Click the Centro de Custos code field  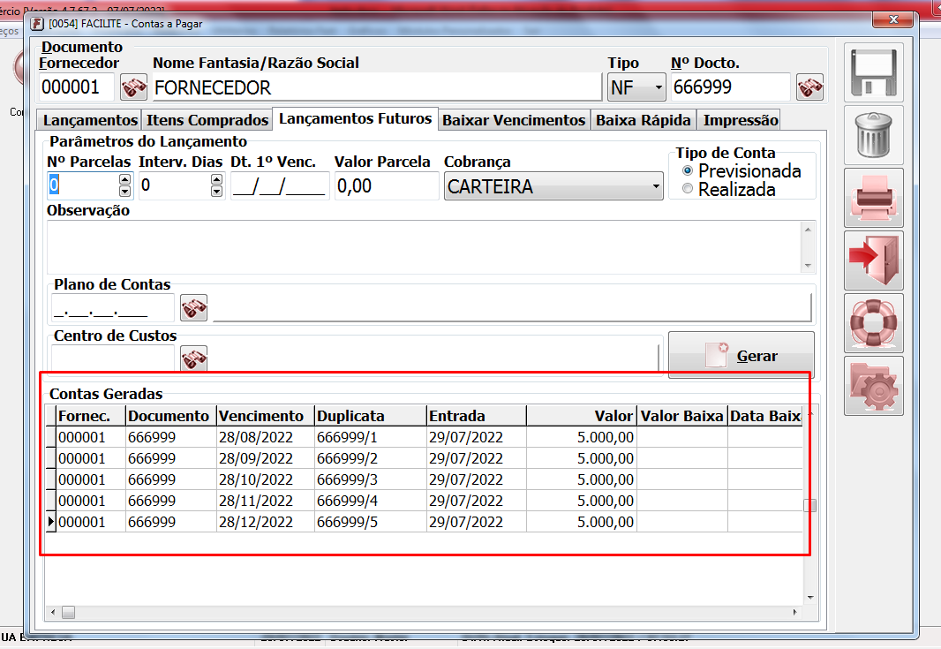click(x=113, y=358)
